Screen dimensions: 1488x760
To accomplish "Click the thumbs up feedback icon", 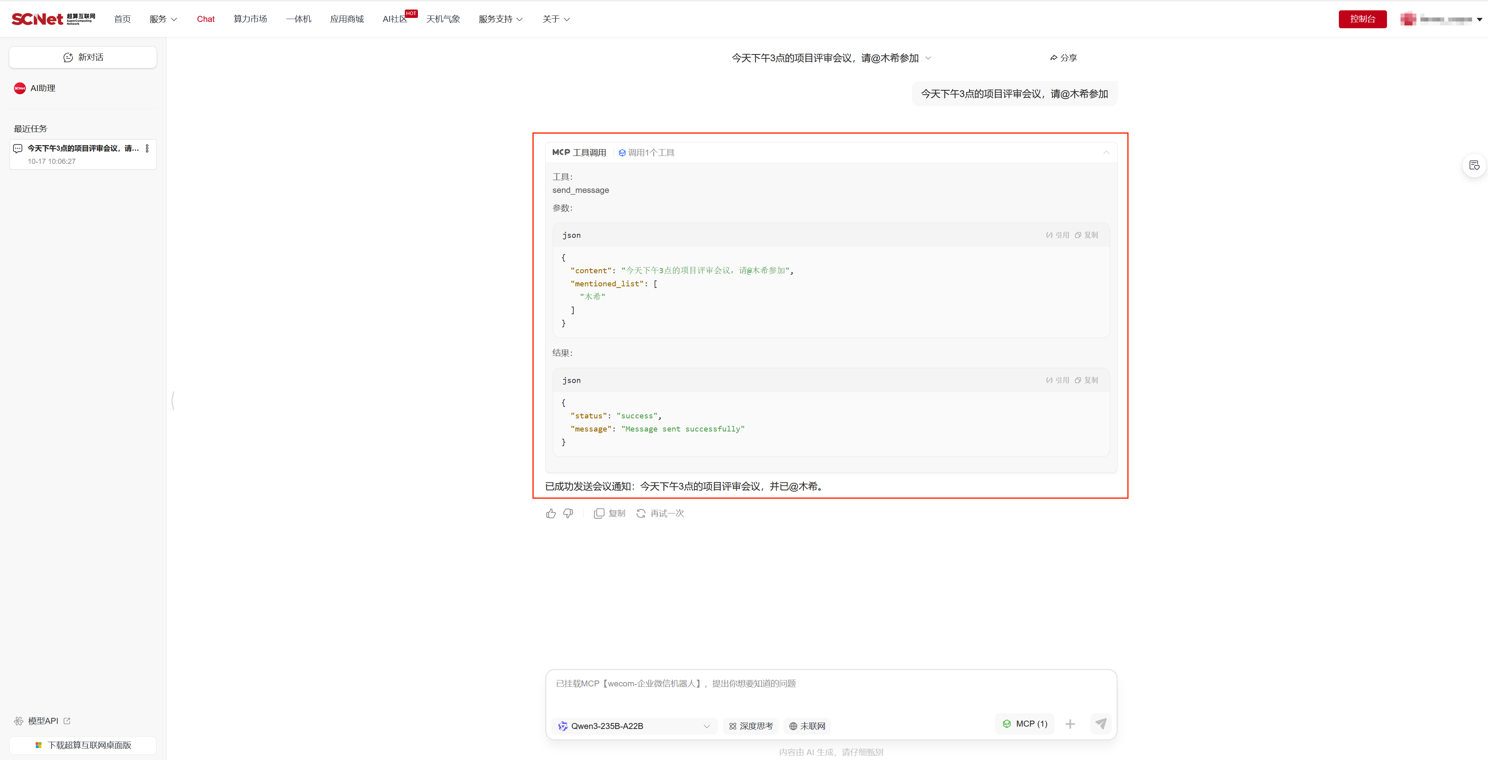I will (550, 513).
